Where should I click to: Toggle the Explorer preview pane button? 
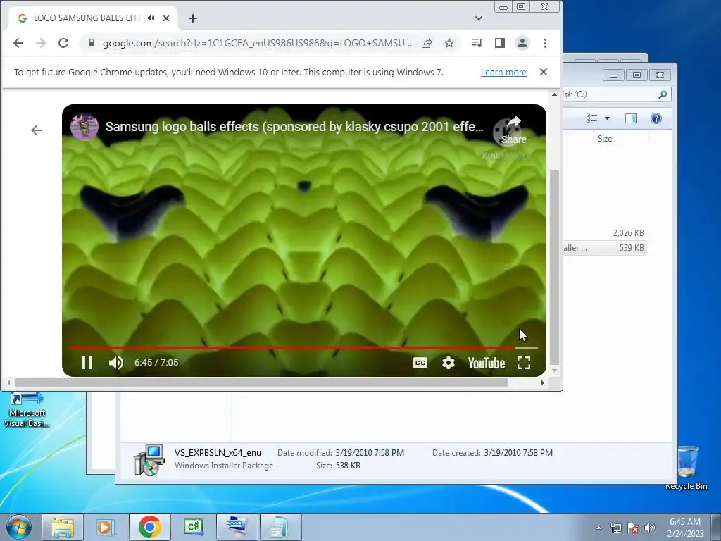631,118
